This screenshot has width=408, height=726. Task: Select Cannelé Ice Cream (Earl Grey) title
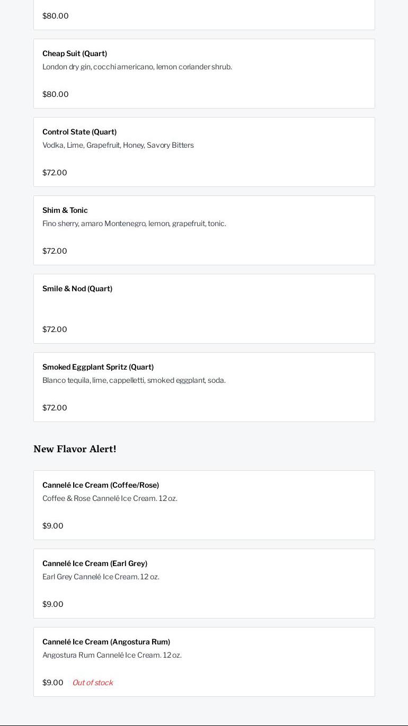(x=95, y=563)
